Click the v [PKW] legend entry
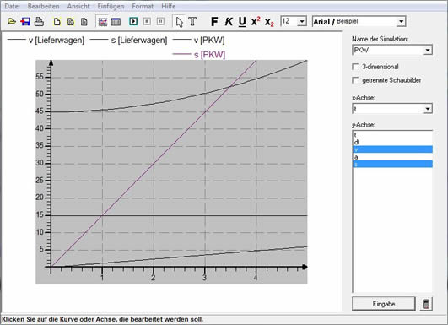The height and width of the screenshot is (325, 448). (x=199, y=41)
